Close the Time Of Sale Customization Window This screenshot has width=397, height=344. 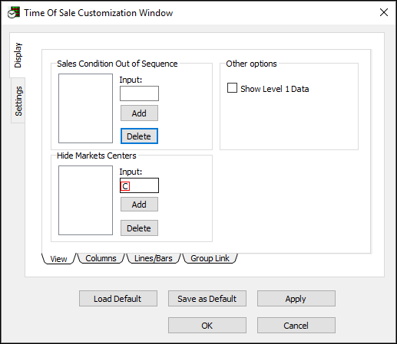click(384, 12)
